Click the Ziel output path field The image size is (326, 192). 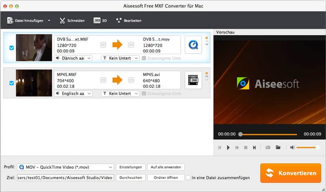tap(66, 178)
